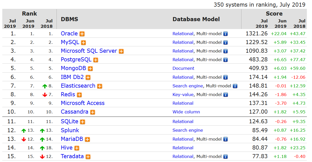
Task: Open the info icon in Microsoft SQL Server row
Action: 225,51
